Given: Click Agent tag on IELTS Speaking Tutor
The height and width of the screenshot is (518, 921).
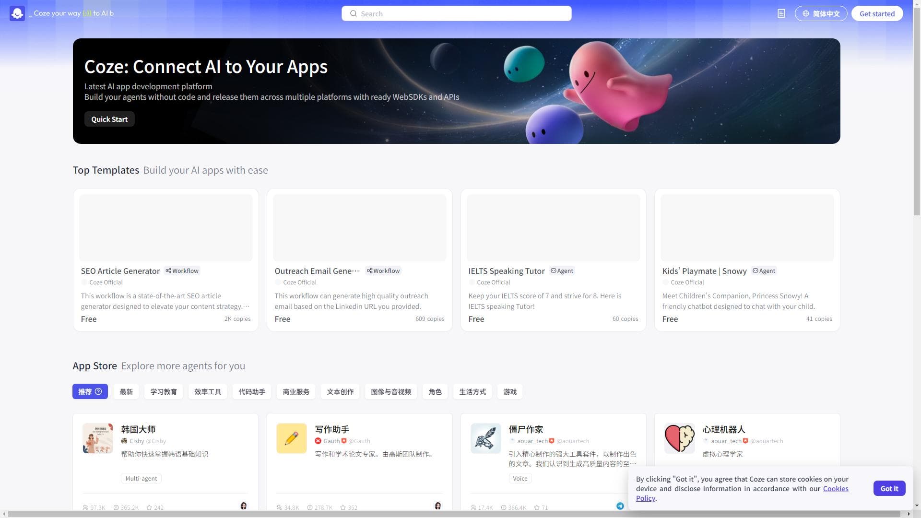Looking at the screenshot, I should (562, 271).
